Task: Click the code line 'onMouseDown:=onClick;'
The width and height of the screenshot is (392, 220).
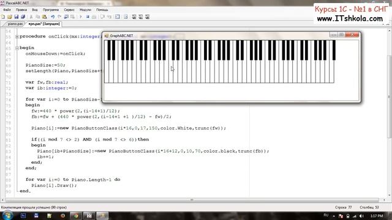Action: coord(55,54)
